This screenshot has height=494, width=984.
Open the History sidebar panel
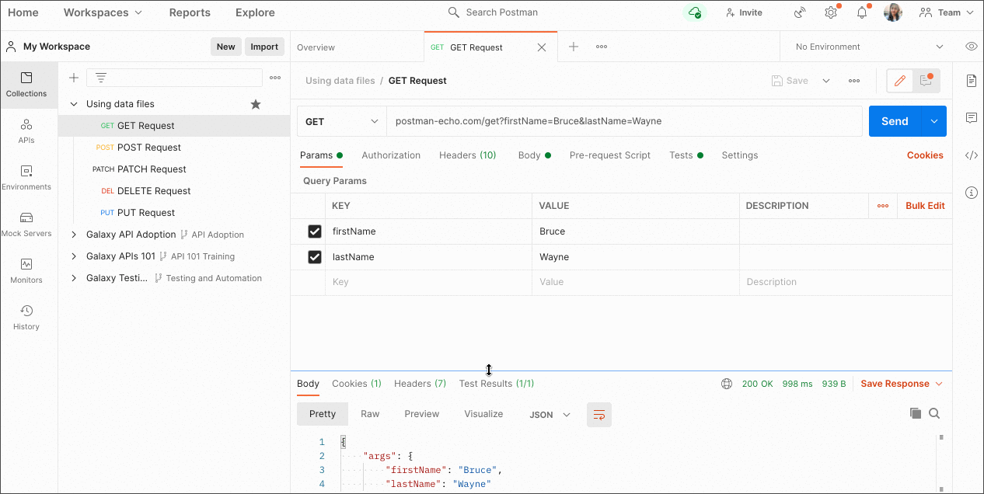[x=26, y=318]
